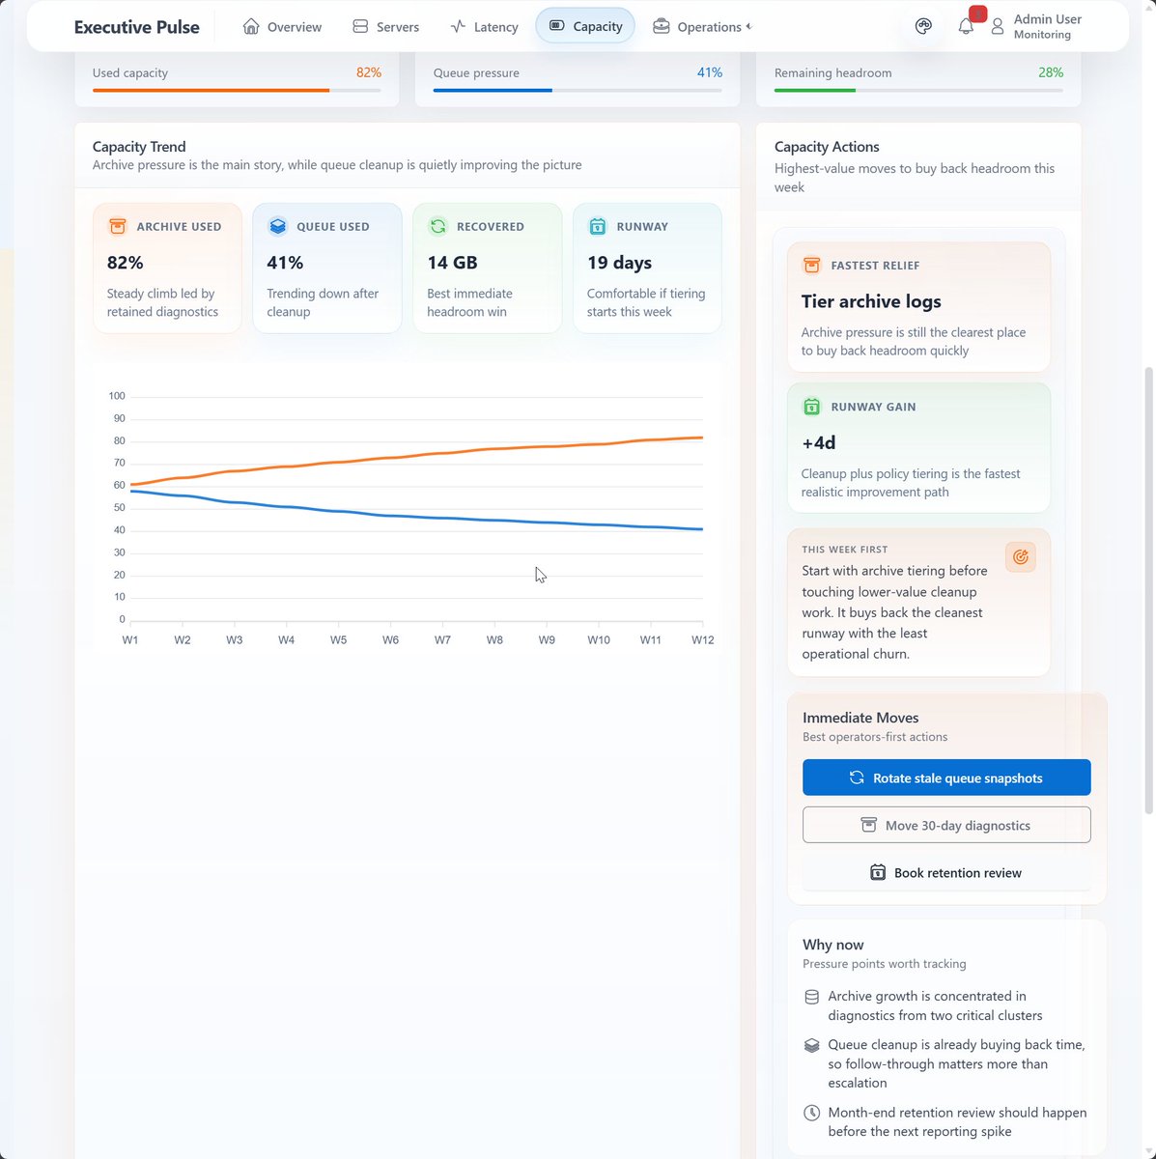Select the Archive Used 82% card
This screenshot has height=1159, width=1156.
click(x=167, y=269)
